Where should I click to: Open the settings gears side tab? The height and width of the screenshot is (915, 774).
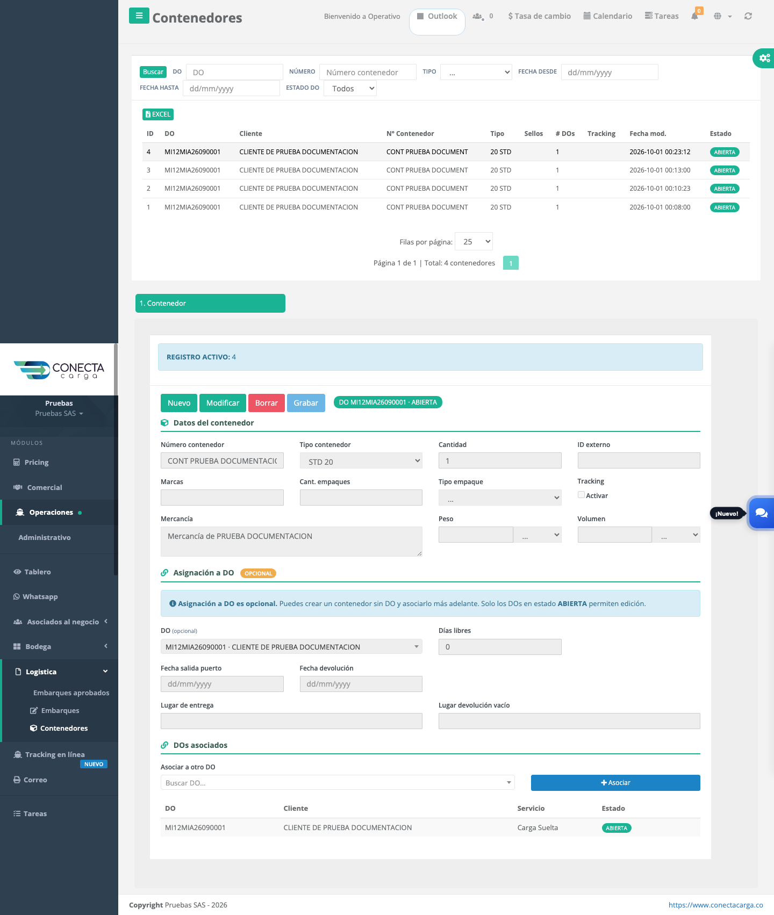[764, 58]
